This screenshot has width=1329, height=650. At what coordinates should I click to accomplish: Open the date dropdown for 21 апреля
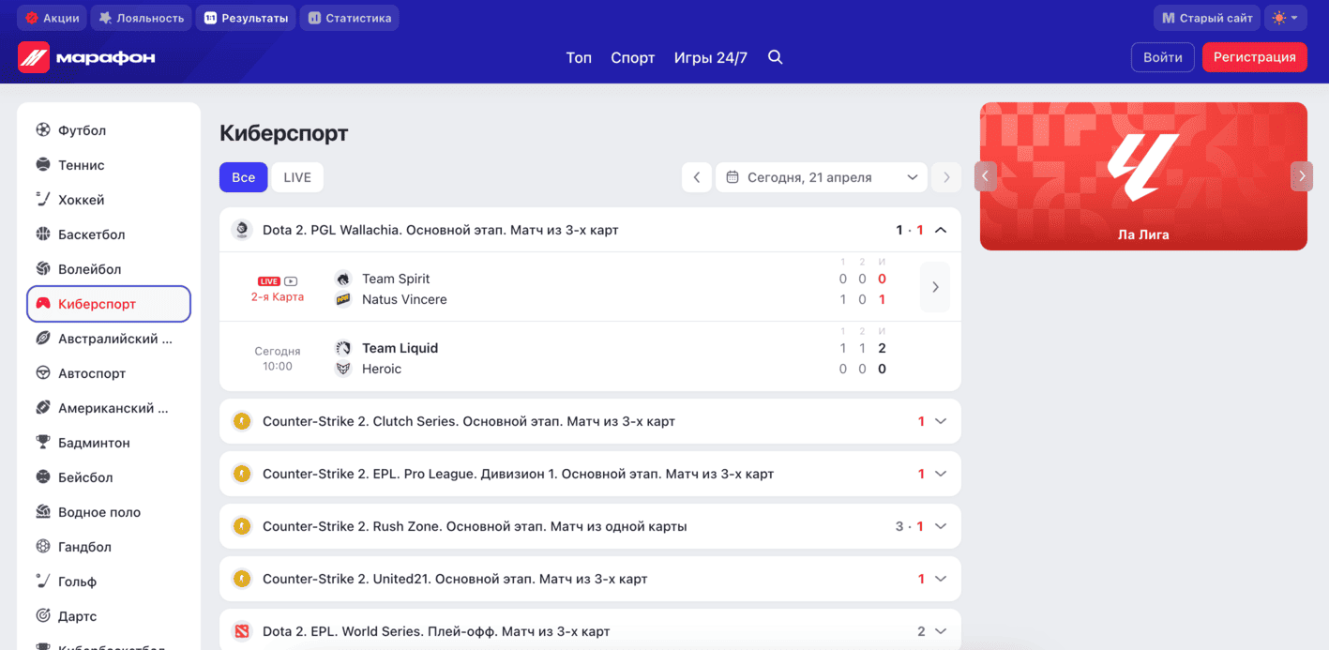[x=821, y=177]
